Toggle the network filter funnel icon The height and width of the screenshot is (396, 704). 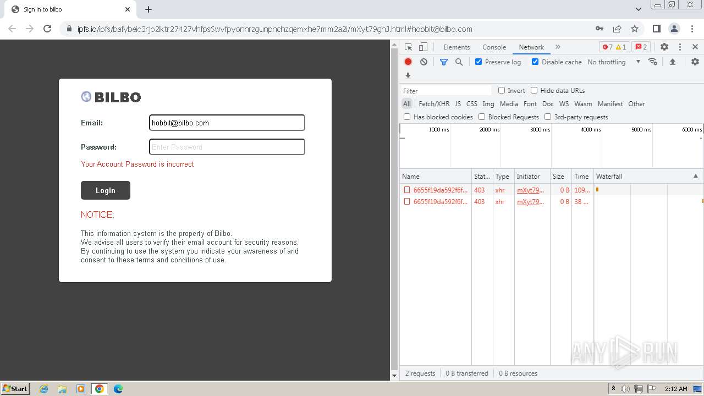click(444, 62)
